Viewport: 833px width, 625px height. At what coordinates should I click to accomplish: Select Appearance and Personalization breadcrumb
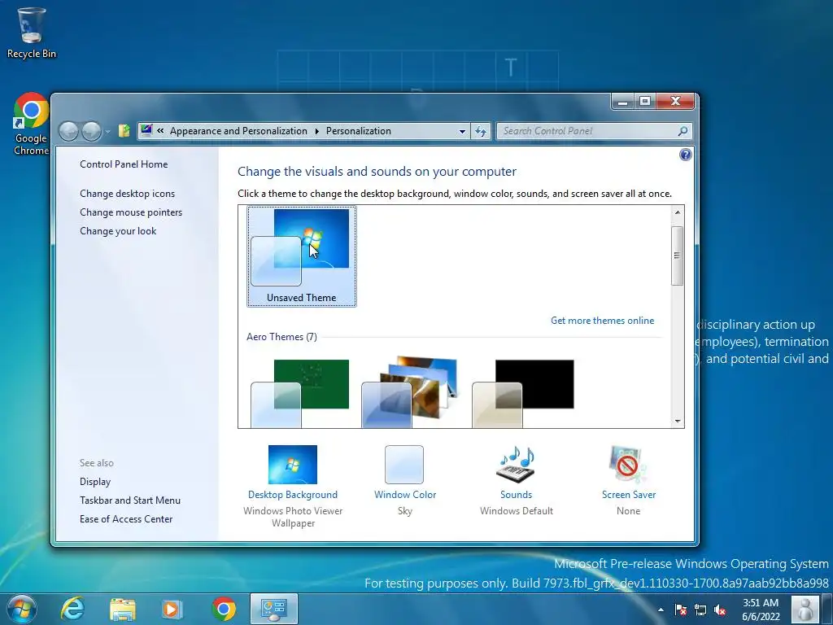pyautogui.click(x=238, y=131)
